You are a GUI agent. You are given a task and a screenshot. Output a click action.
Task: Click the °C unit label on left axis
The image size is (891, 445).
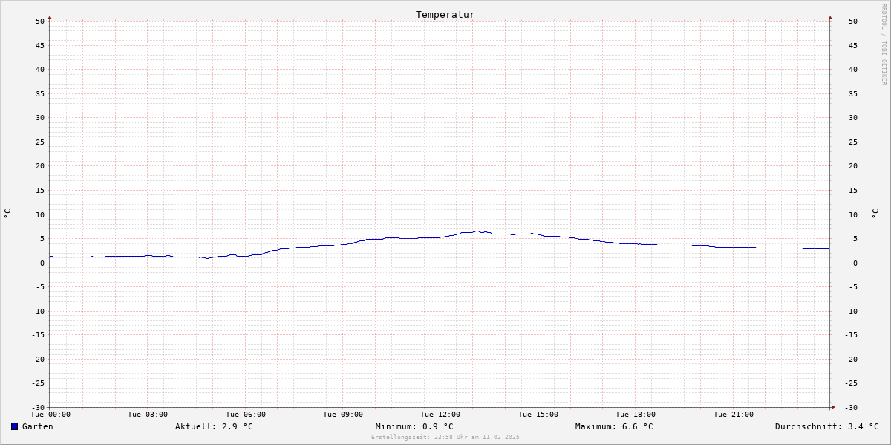(7, 214)
